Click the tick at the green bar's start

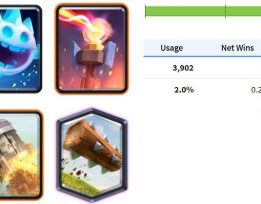[x=145, y=11]
